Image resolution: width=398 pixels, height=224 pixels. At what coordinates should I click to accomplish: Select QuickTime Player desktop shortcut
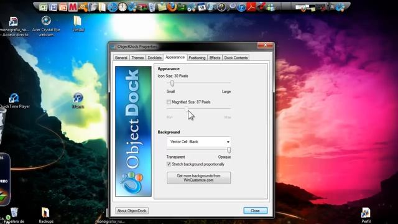click(x=14, y=101)
